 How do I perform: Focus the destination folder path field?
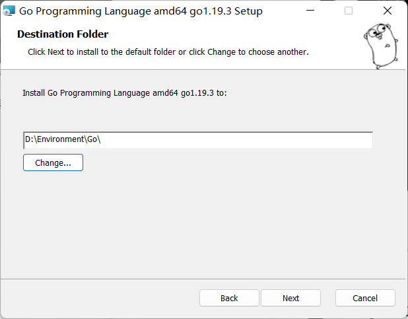click(x=198, y=141)
